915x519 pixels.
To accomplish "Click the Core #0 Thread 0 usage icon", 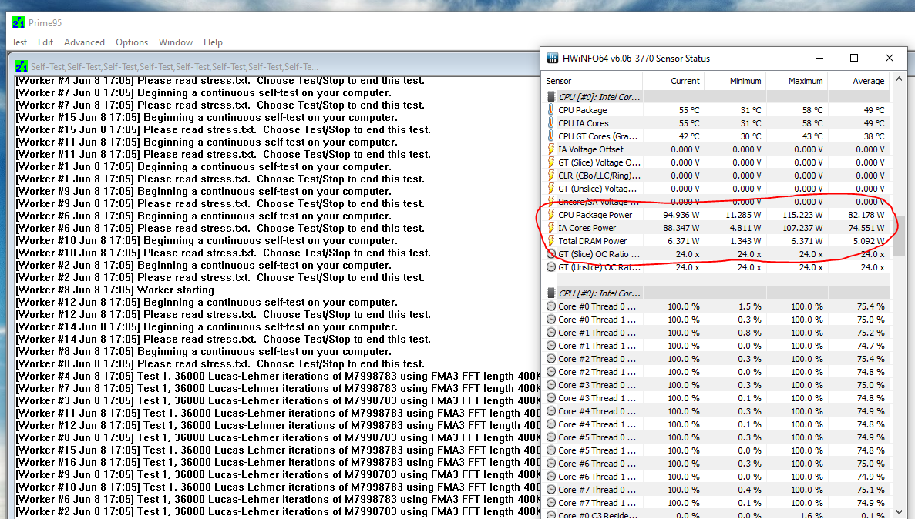I will 551,306.
